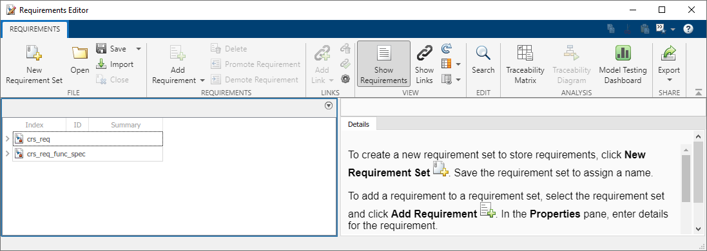Click the Paste icon in title toolbar
This screenshot has width=707, height=251.
coord(644,29)
